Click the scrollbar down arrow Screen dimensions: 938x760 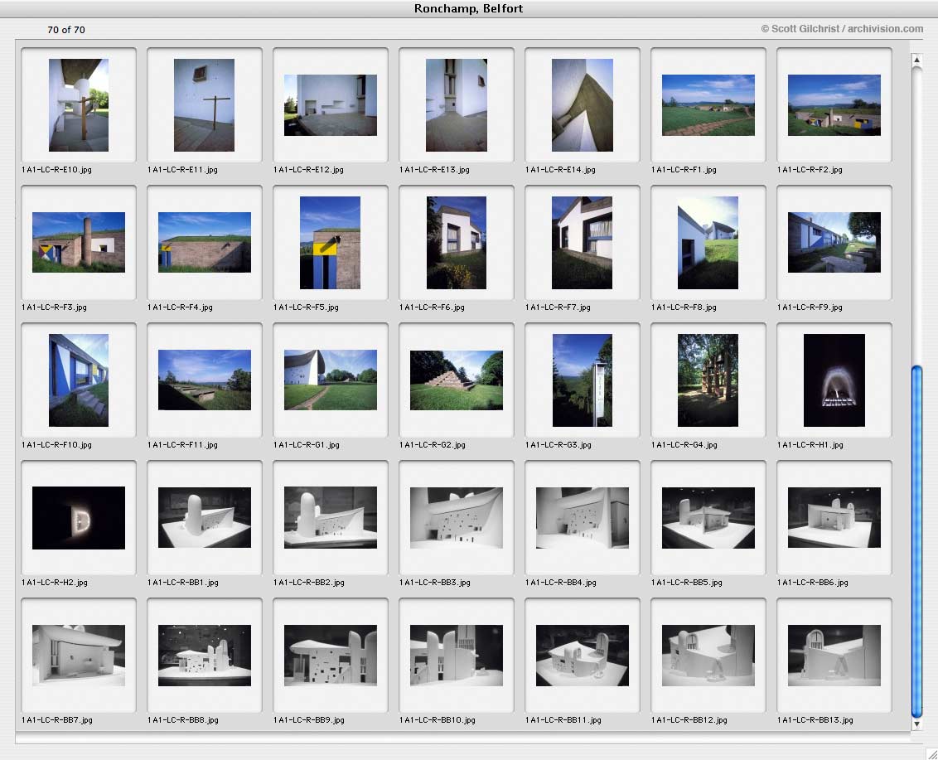(x=916, y=724)
